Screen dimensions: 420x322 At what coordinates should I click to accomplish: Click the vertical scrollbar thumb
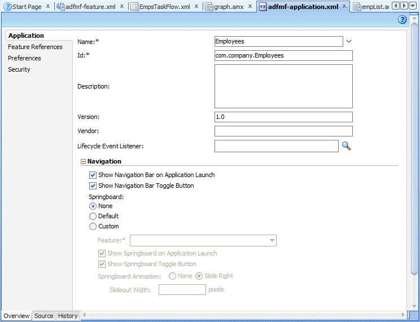[414, 149]
